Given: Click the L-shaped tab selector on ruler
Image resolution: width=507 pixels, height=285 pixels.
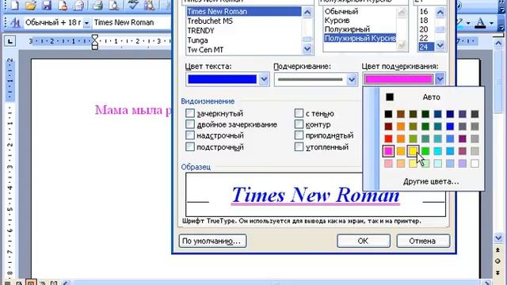Looking at the screenshot, I should [10, 41].
